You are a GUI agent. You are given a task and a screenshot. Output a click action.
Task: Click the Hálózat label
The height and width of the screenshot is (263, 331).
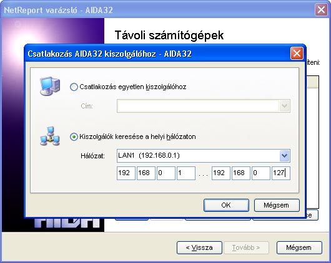(92, 156)
